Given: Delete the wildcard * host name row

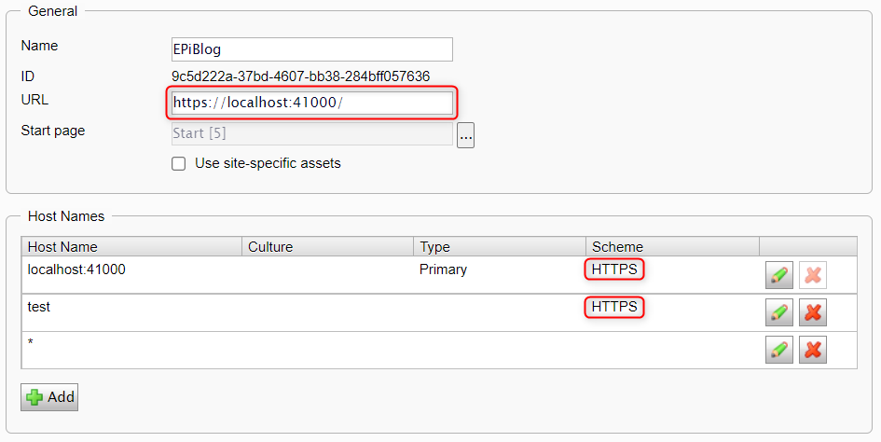Looking at the screenshot, I should click(x=813, y=350).
